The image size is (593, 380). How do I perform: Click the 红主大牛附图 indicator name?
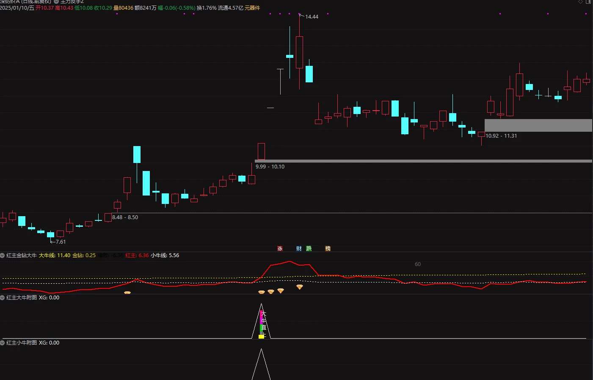[x=22, y=298]
